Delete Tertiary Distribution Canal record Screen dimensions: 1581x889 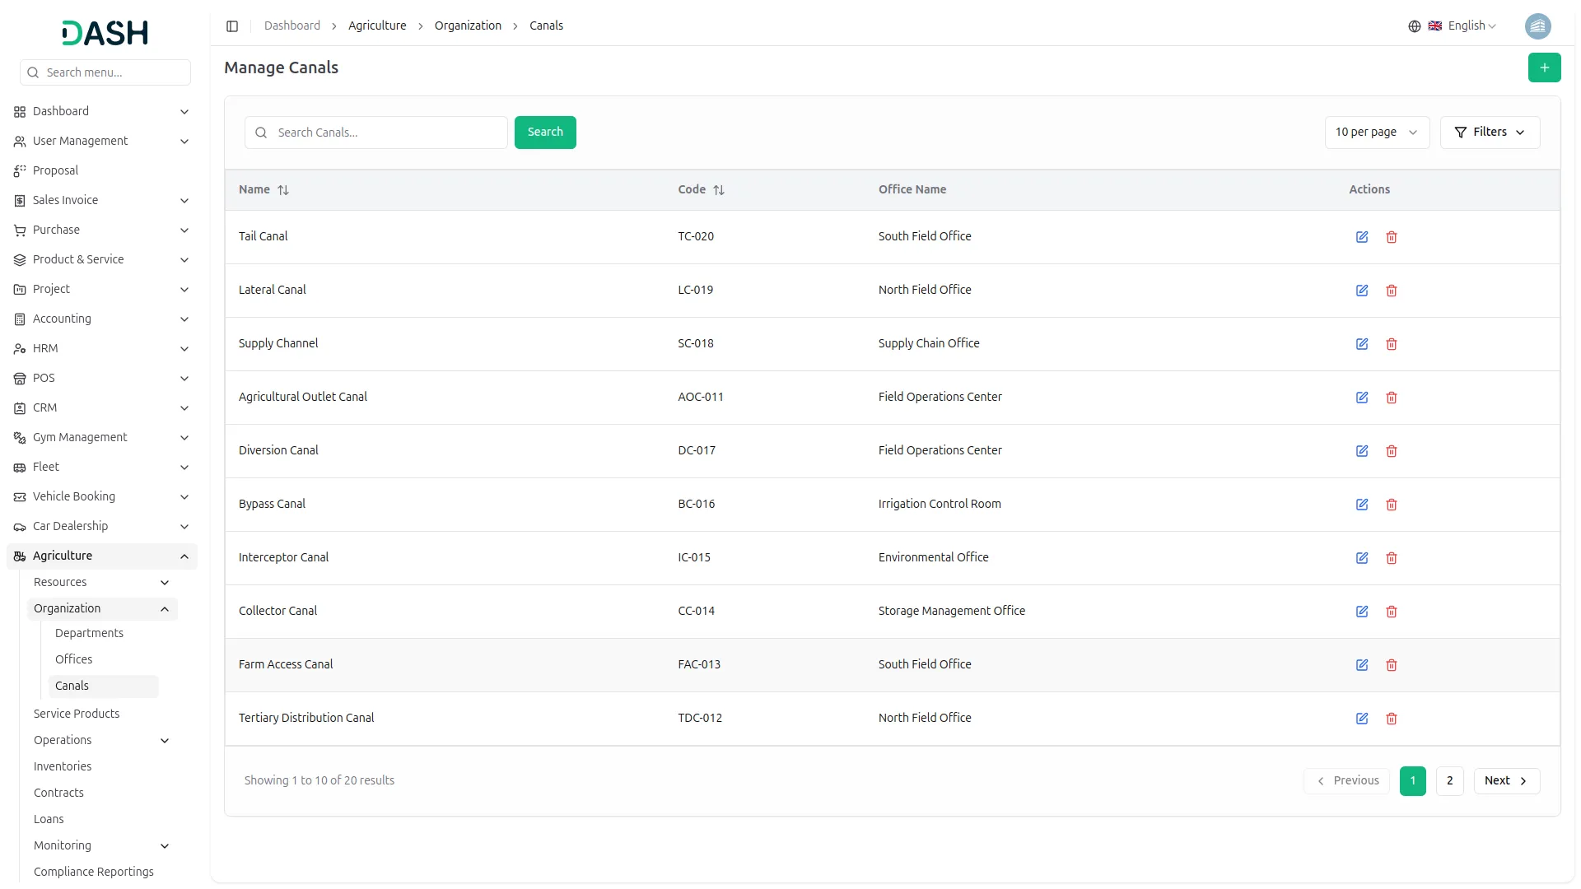1392,719
